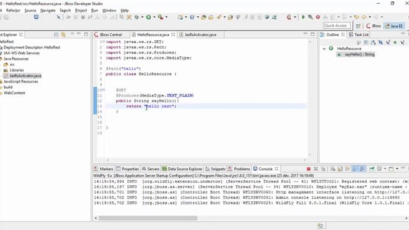Collapse the method fold marker at line 10
The height and width of the screenshot is (230, 409).
coord(104,89)
